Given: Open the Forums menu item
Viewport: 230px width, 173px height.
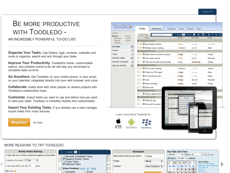Looking at the screenshot, I should tap(190, 29).
